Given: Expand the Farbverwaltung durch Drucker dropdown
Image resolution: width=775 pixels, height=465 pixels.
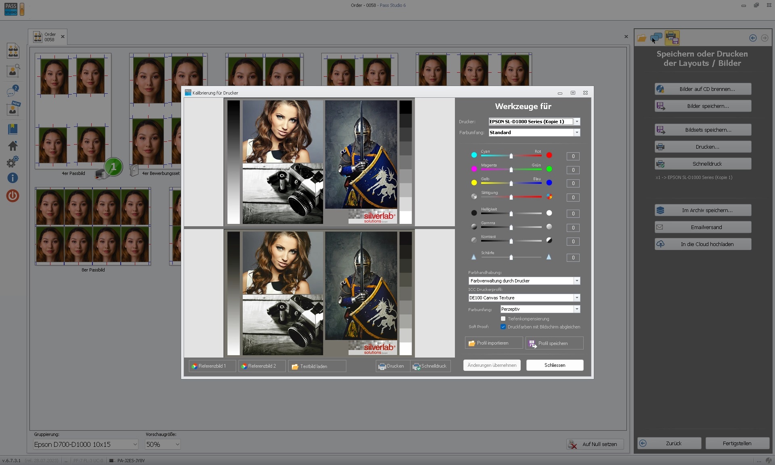Looking at the screenshot, I should (577, 281).
